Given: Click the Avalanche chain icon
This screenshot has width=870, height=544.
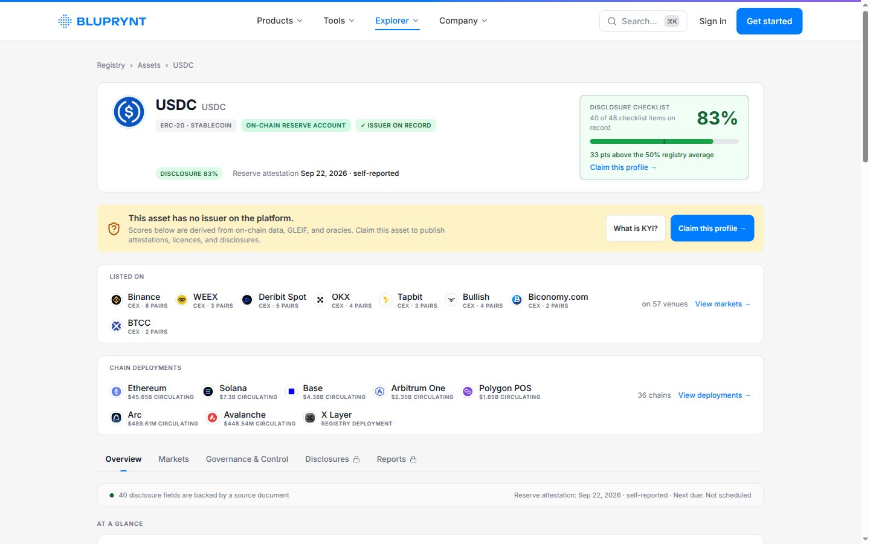Looking at the screenshot, I should click(x=212, y=418).
